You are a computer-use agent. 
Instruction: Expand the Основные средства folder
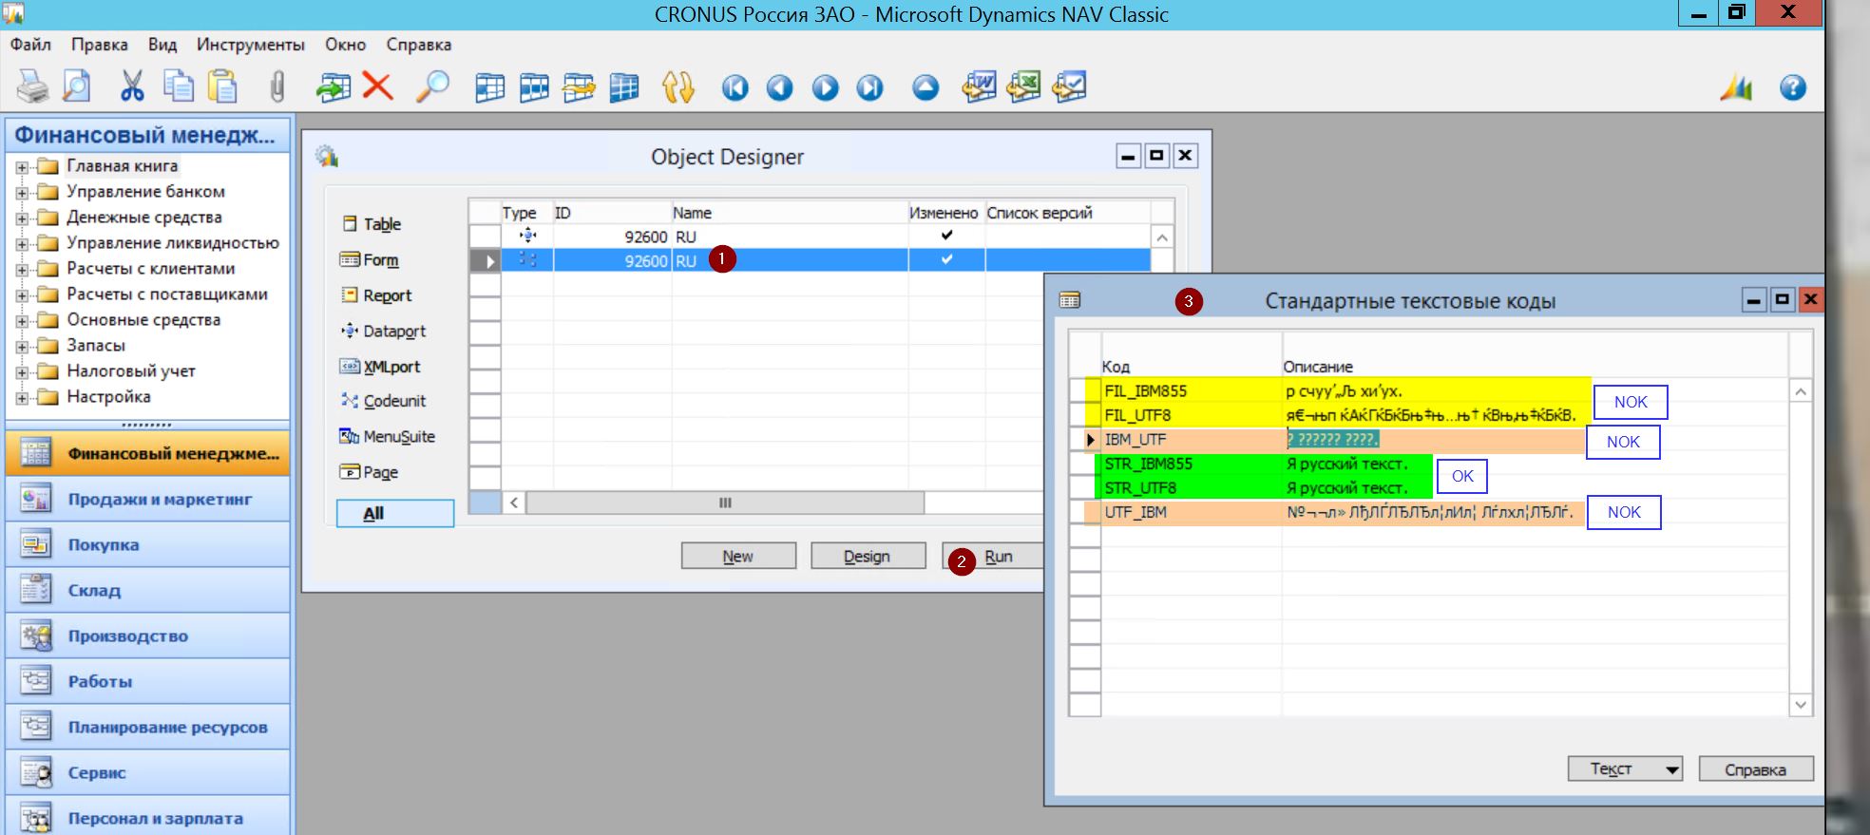tap(22, 321)
